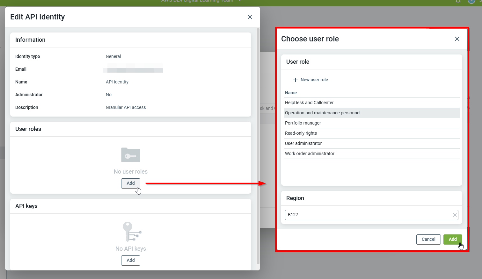Select the HelpDesk and Callcenter role
The image size is (482, 279).
[309, 103]
